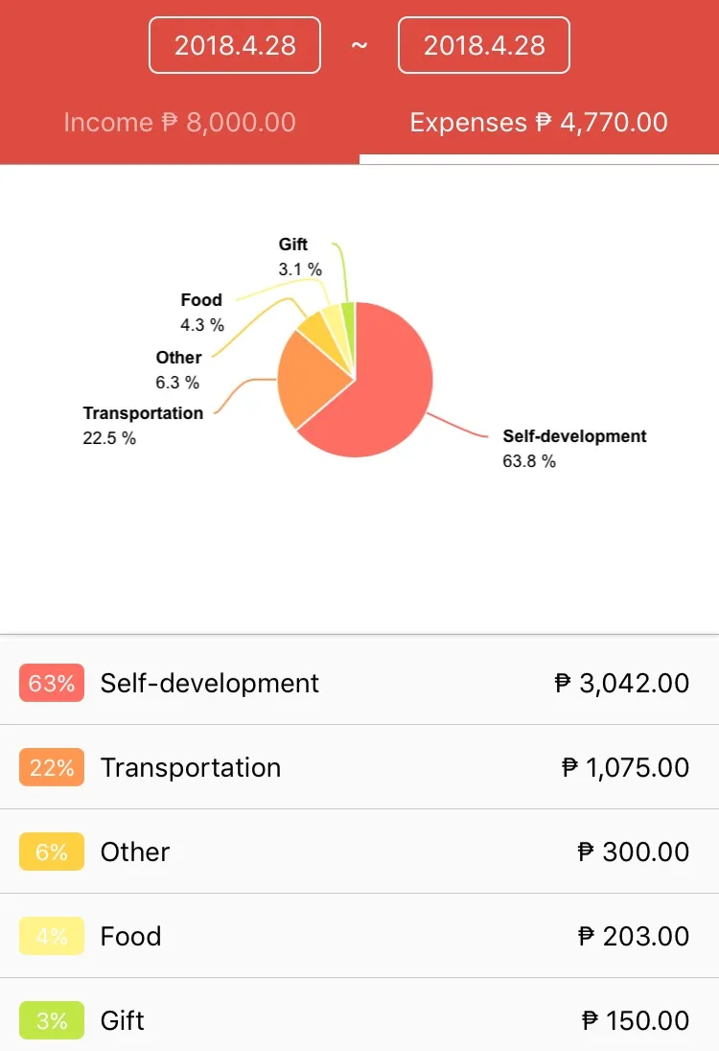Switch to the Income ₱ 8,000.00 tab
Image resolution: width=719 pixels, height=1051 pixels.
179,122
